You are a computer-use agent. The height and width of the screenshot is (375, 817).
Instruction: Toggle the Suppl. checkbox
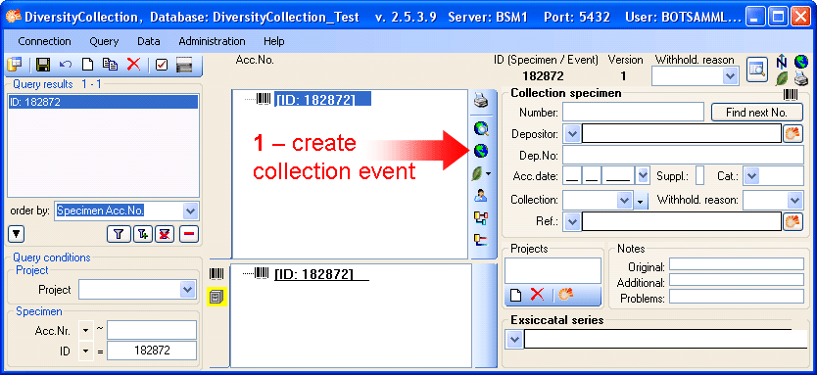[x=699, y=175]
